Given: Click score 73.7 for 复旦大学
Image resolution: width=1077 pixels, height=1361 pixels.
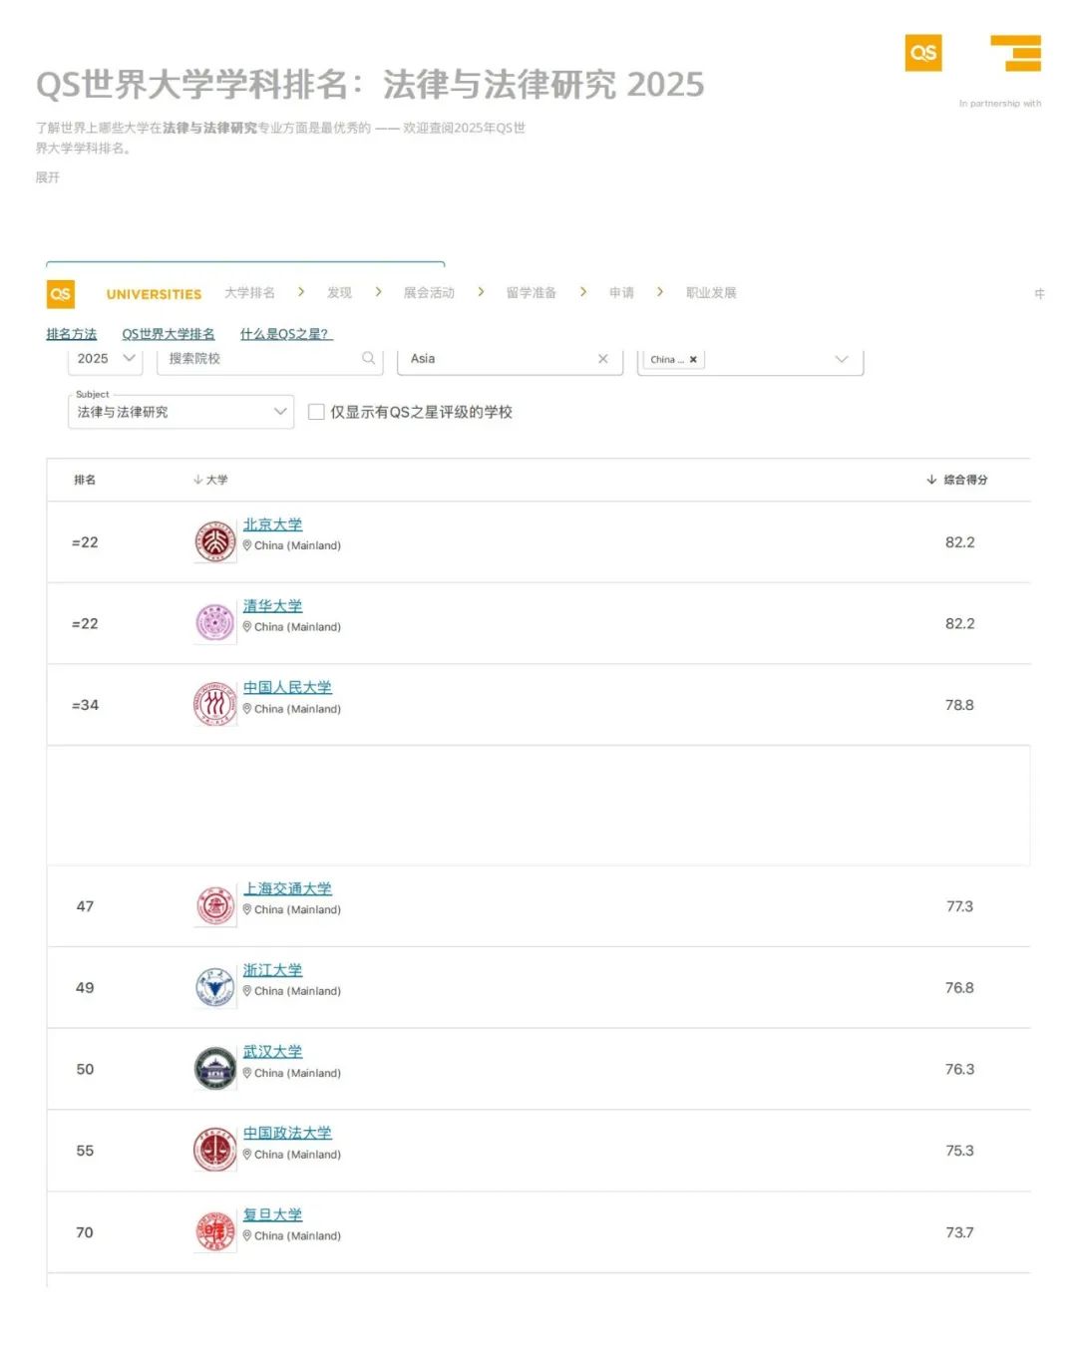Looking at the screenshot, I should [x=959, y=1232].
